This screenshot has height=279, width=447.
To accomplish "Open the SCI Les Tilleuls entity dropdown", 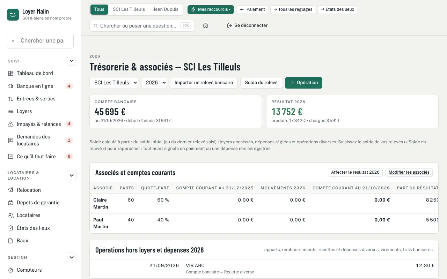I will (x=114, y=83).
